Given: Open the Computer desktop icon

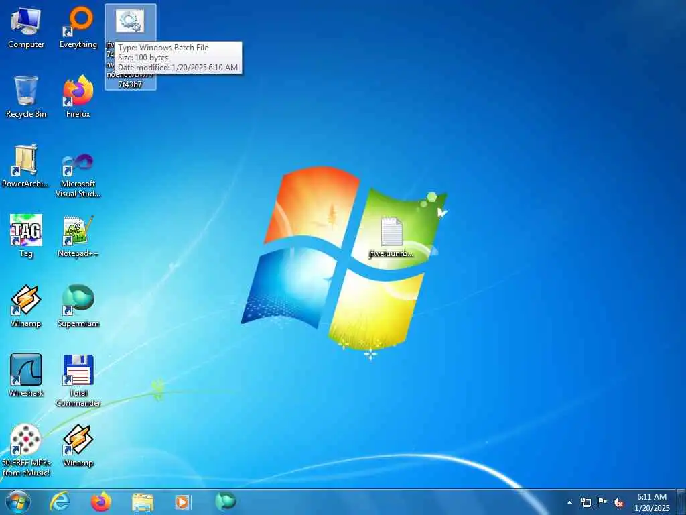Looking at the screenshot, I should (x=26, y=27).
